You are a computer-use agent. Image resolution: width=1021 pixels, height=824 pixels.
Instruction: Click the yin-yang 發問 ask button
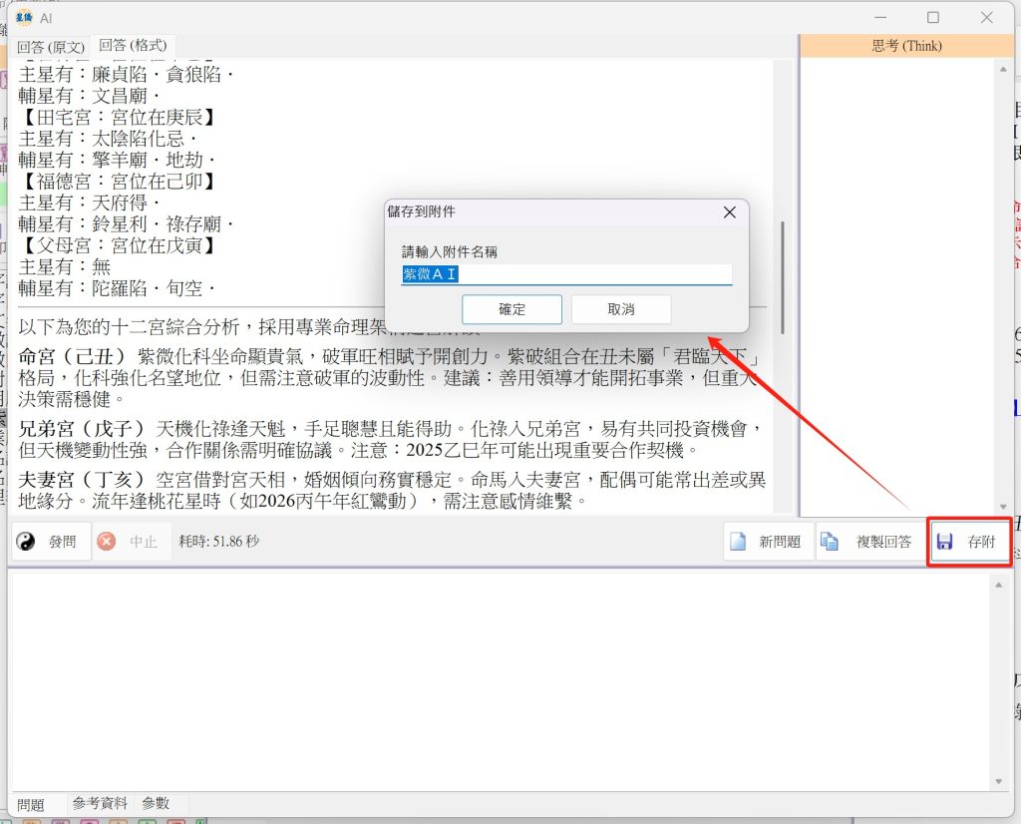pos(51,542)
